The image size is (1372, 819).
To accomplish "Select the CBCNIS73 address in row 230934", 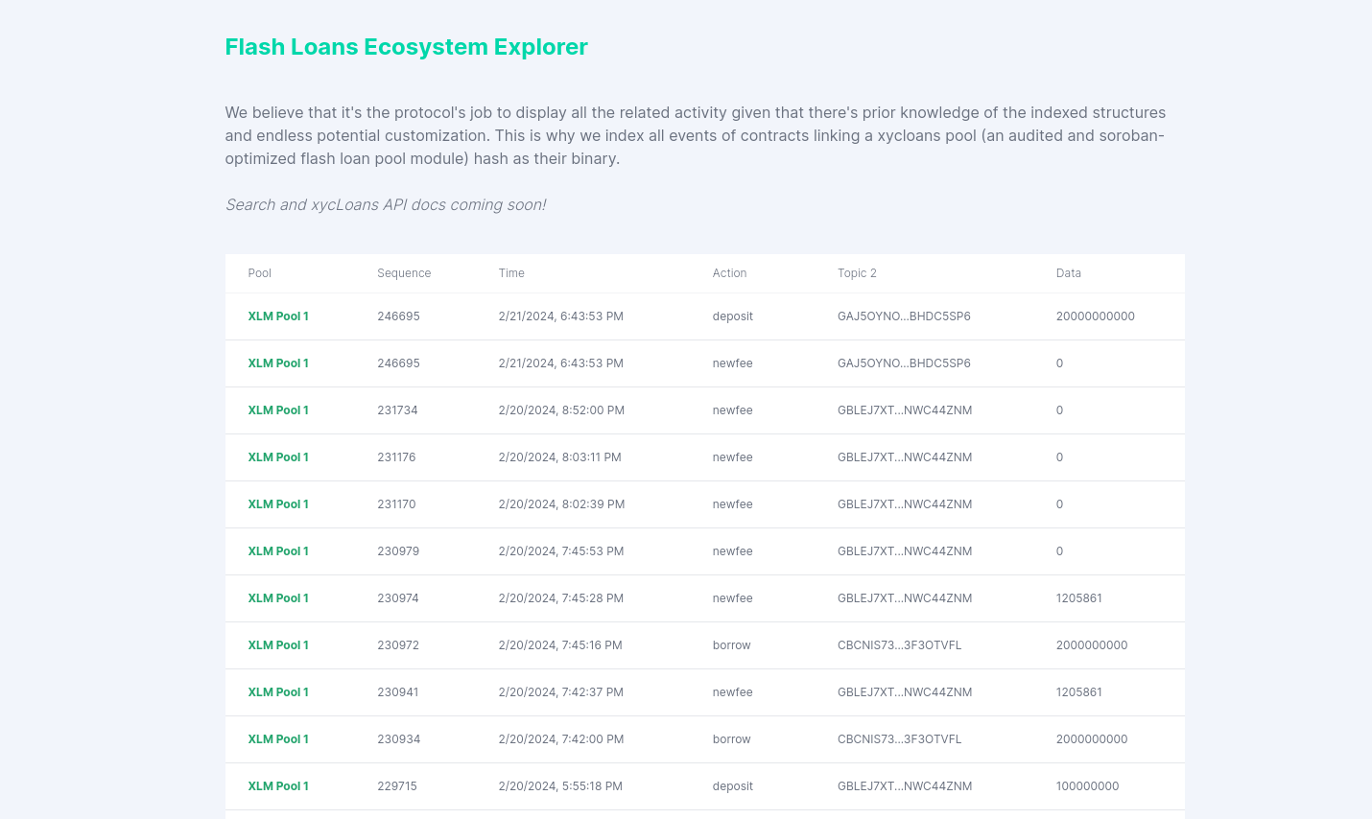I will click(x=899, y=739).
